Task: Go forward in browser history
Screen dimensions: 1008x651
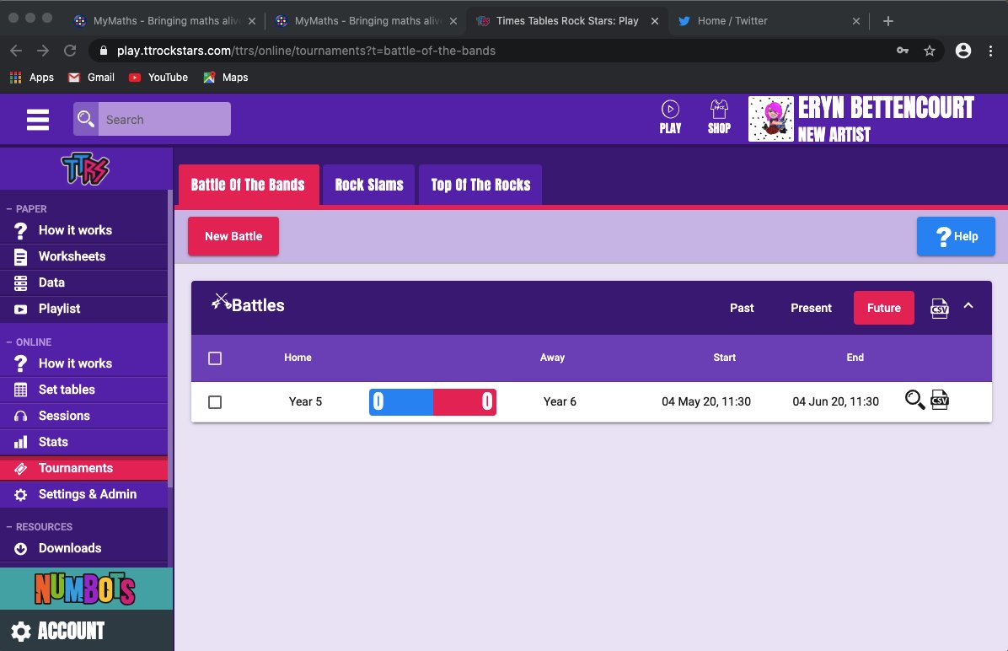Action: [43, 51]
